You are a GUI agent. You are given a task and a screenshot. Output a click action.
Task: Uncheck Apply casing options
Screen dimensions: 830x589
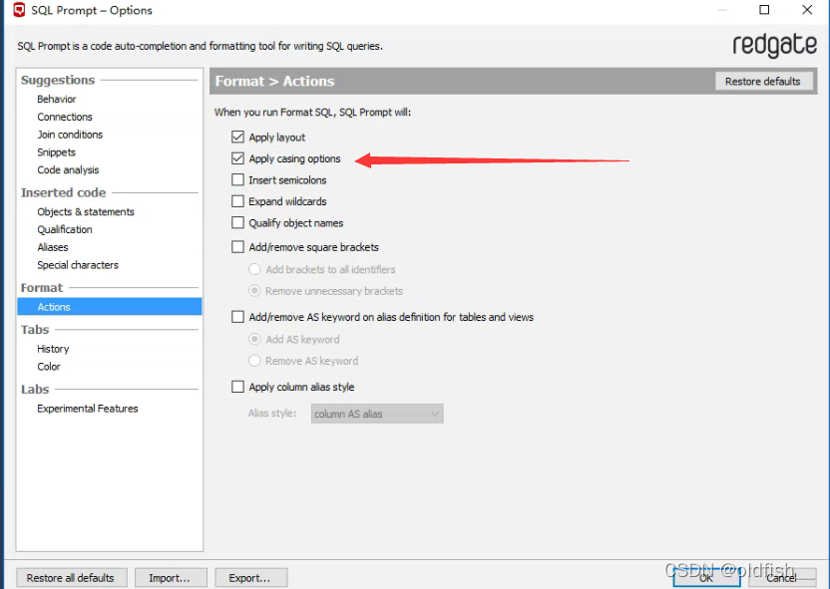pos(237,158)
